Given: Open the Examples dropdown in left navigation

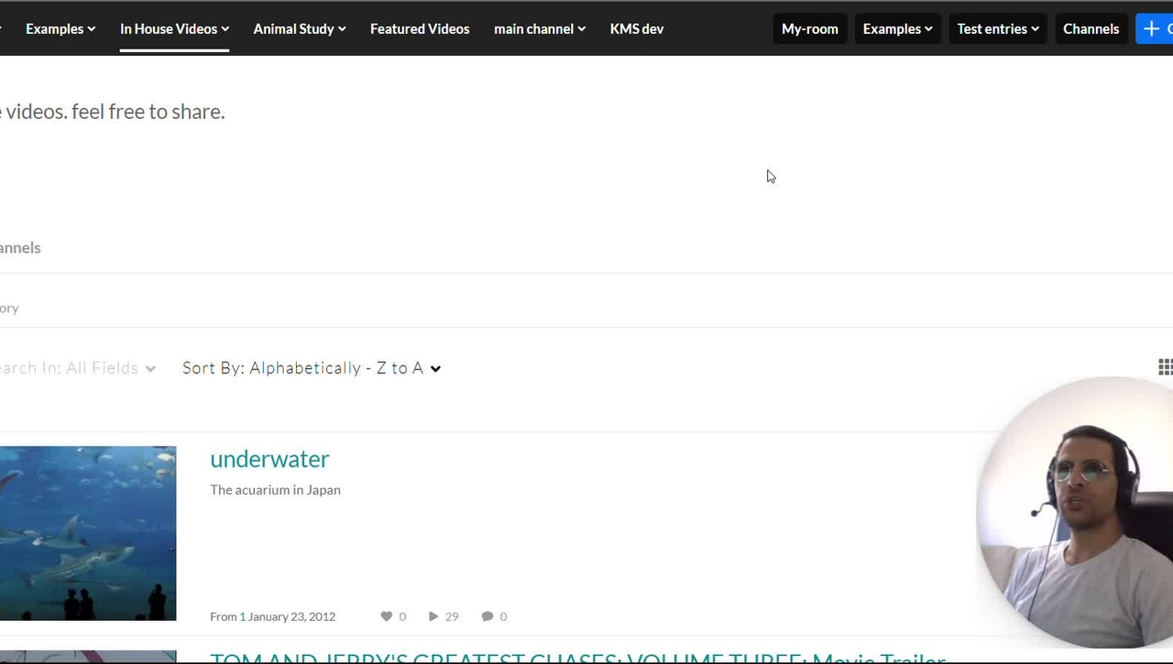Looking at the screenshot, I should tap(60, 28).
